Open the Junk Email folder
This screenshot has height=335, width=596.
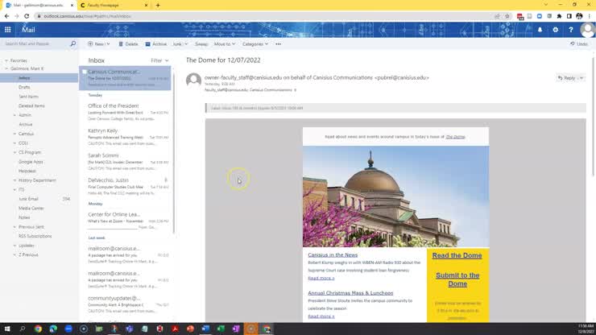coord(28,199)
